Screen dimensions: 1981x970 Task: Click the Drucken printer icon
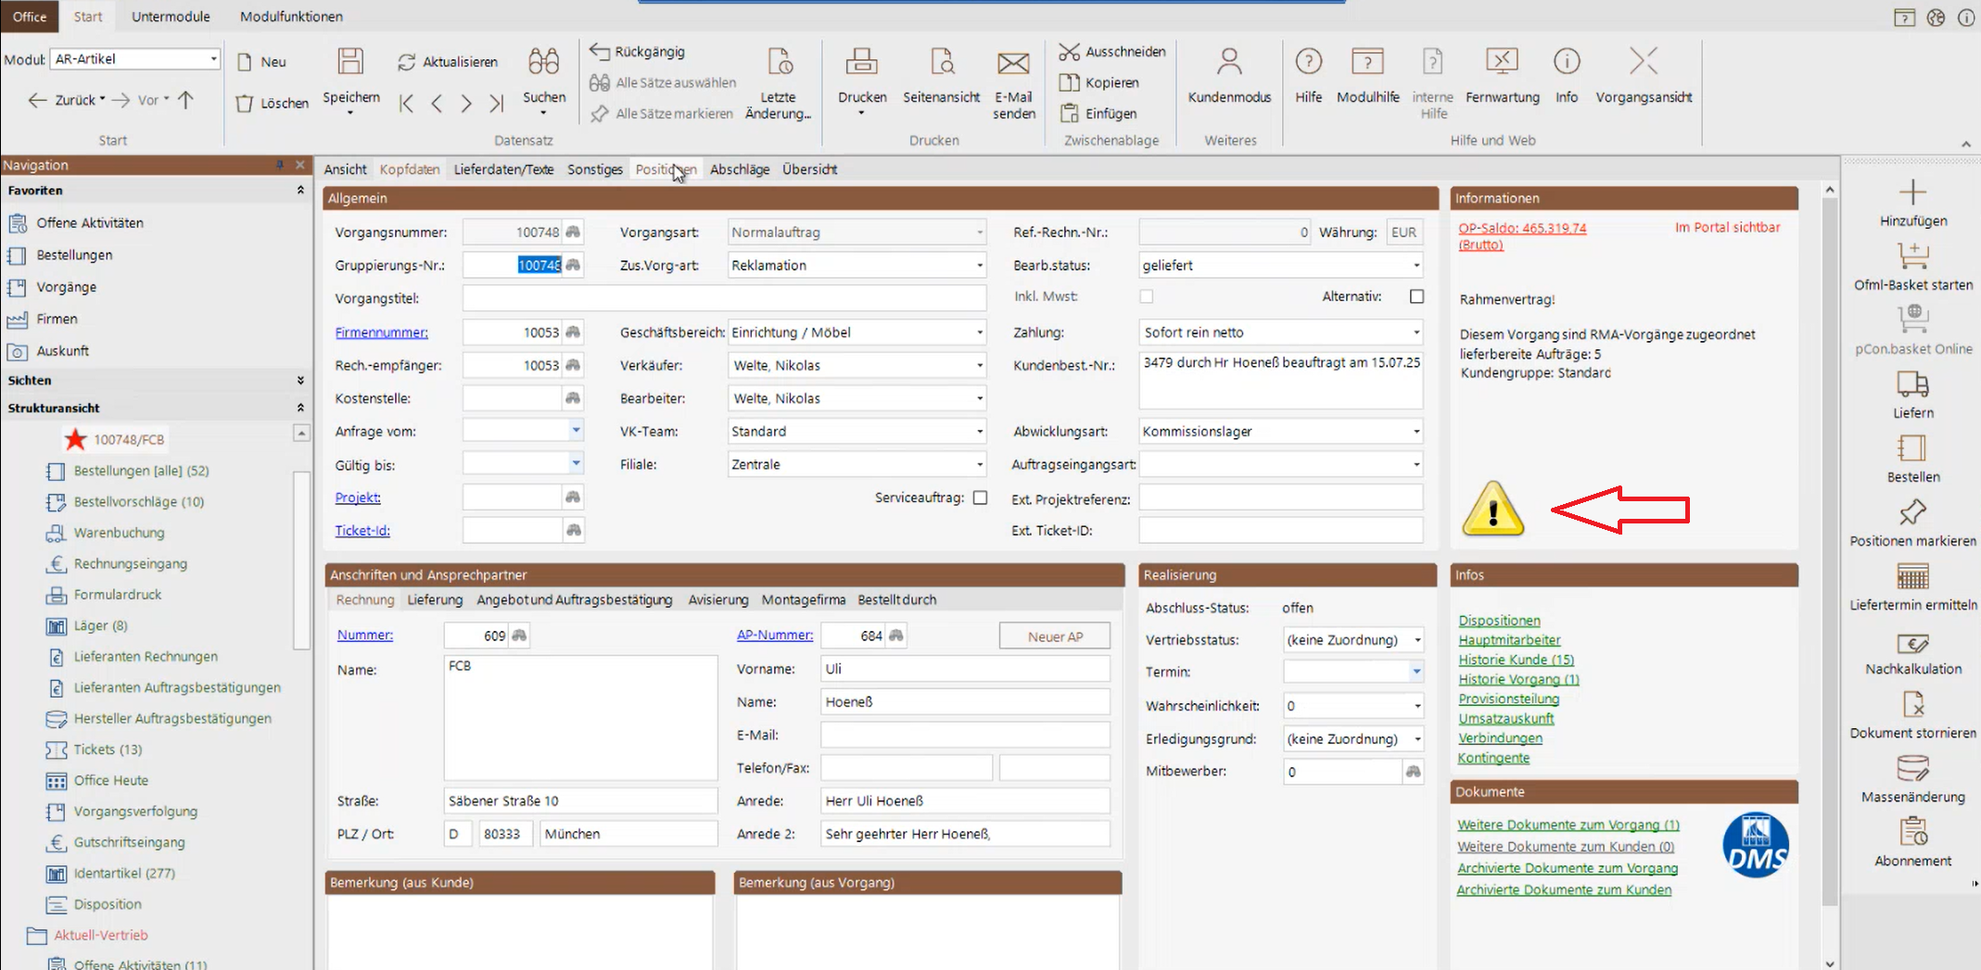point(861,63)
